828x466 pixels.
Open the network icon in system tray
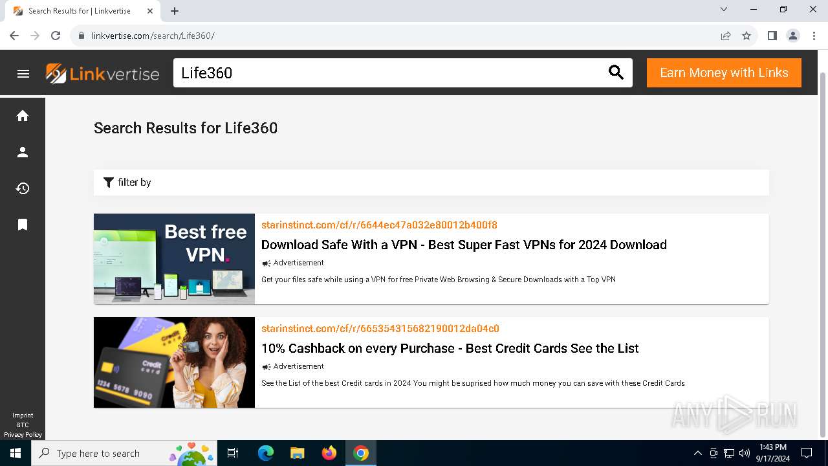729,453
